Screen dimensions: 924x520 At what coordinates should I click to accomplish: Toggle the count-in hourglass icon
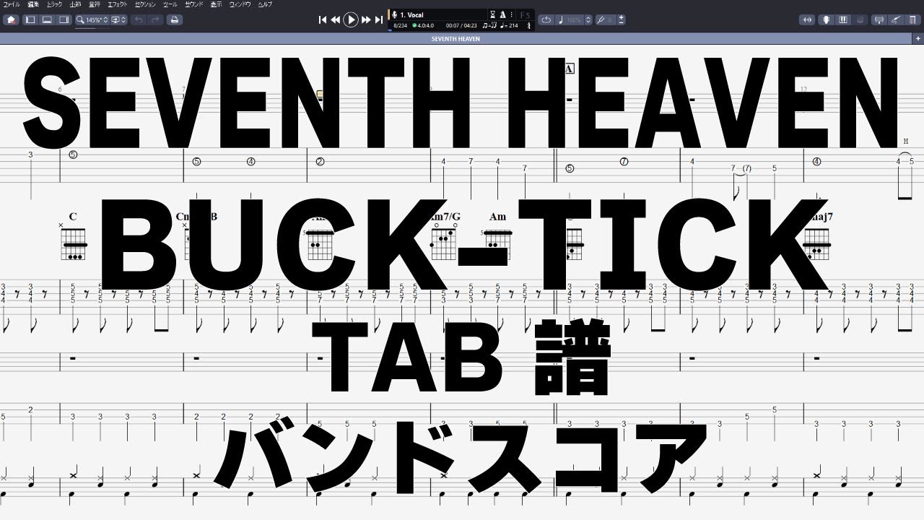[493, 14]
